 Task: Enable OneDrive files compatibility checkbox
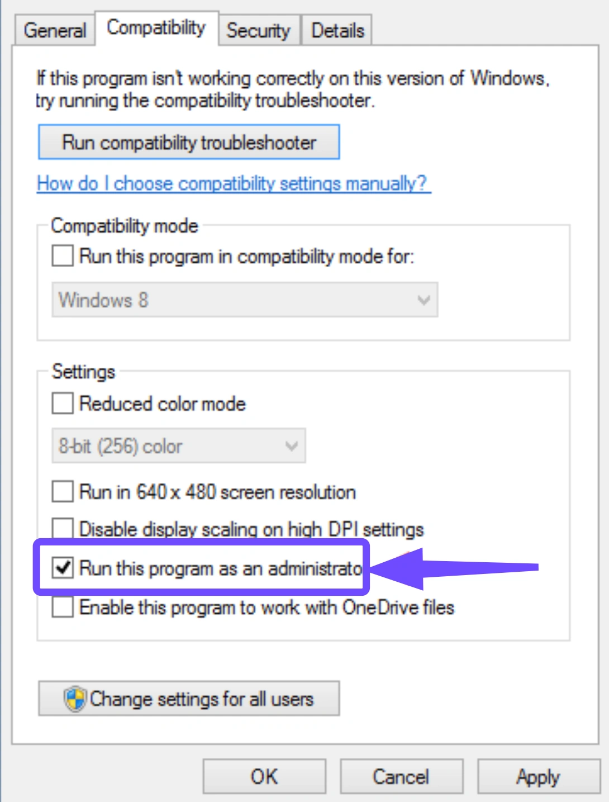click(63, 607)
